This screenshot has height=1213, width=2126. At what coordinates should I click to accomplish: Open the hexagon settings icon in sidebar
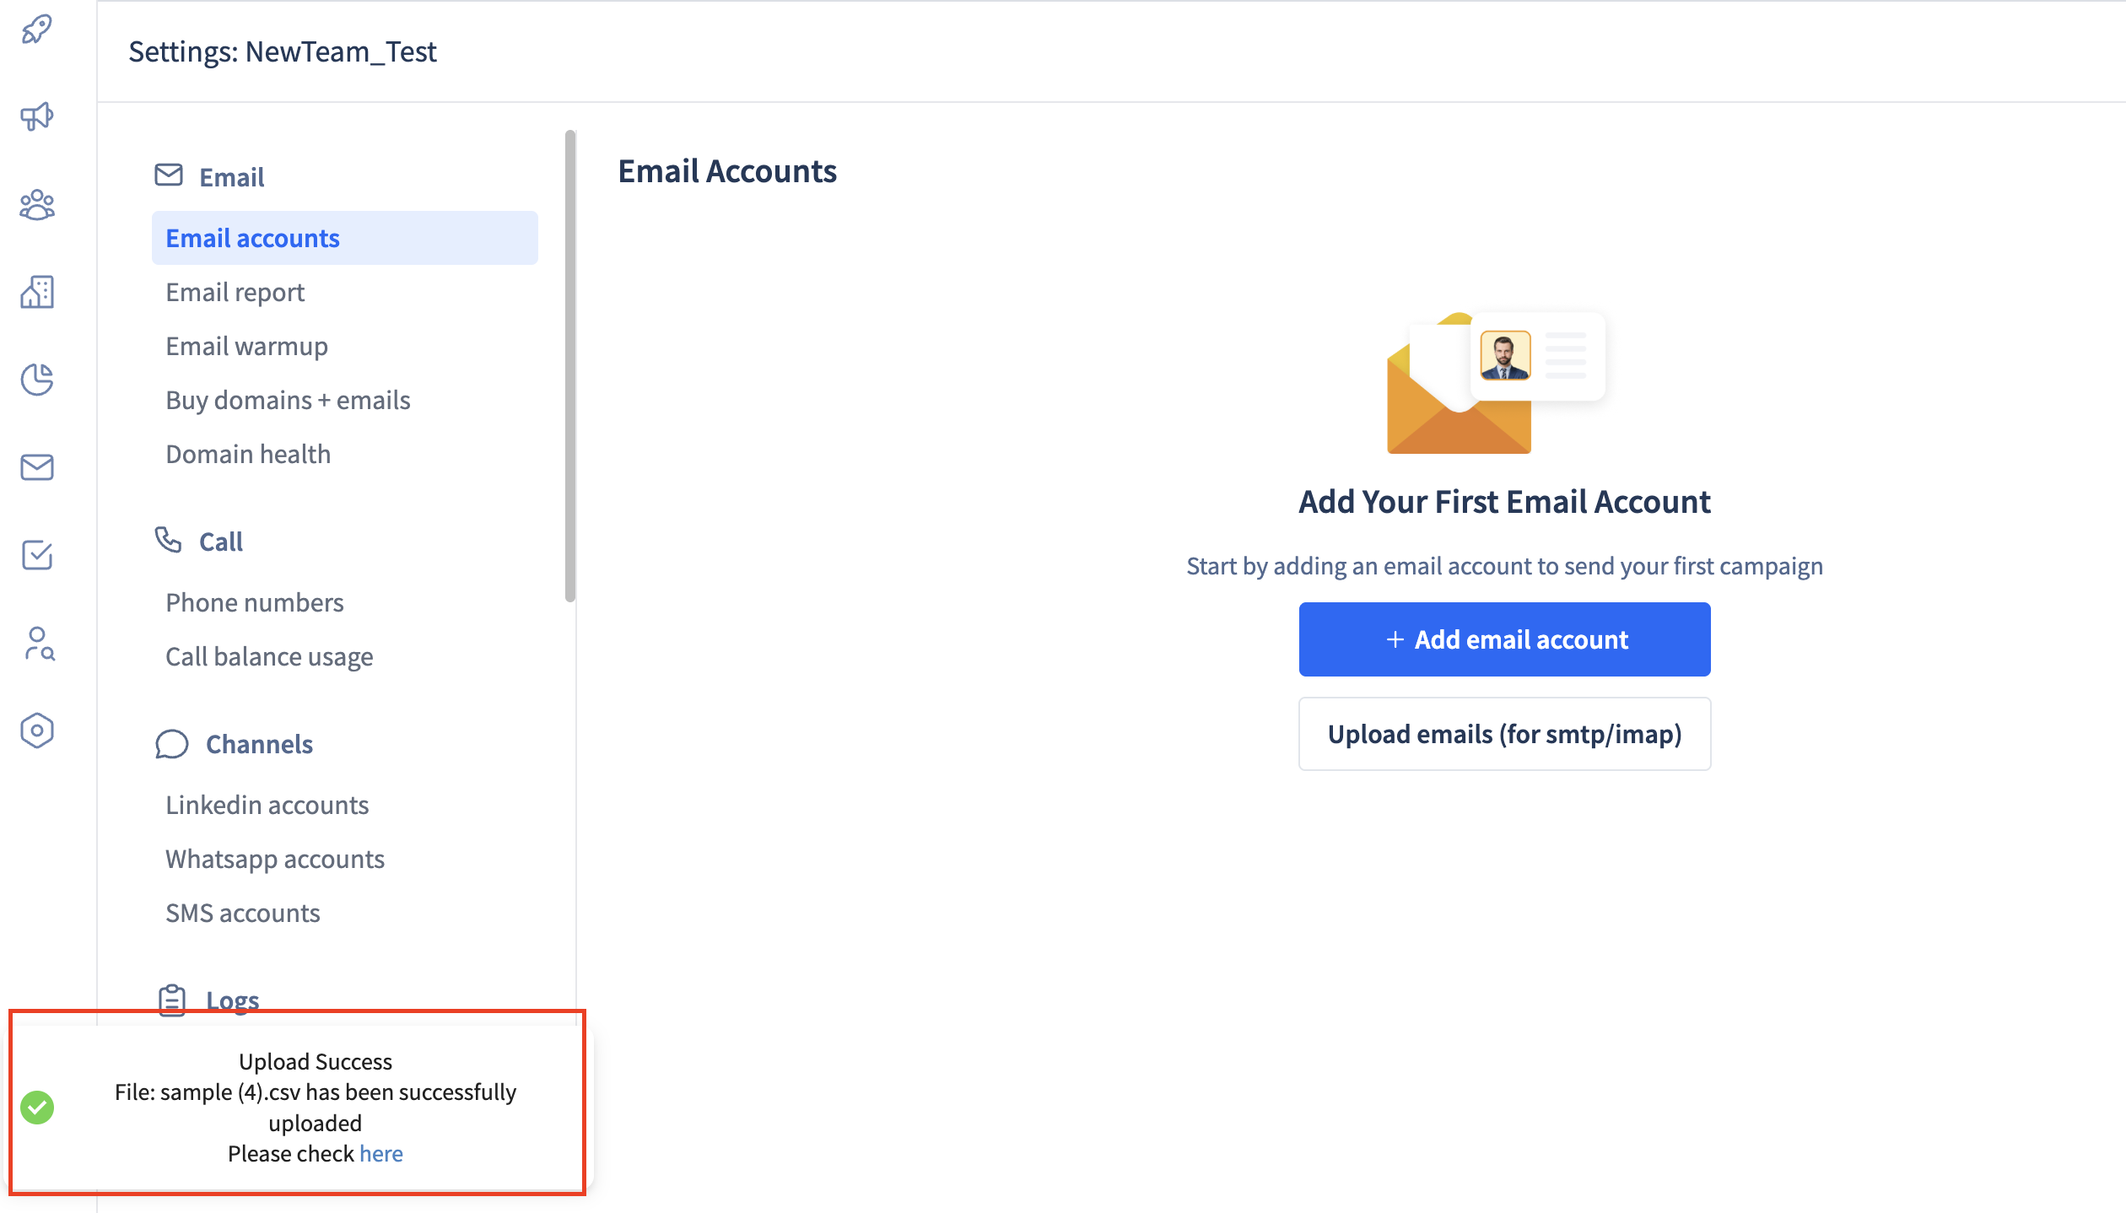point(37,730)
